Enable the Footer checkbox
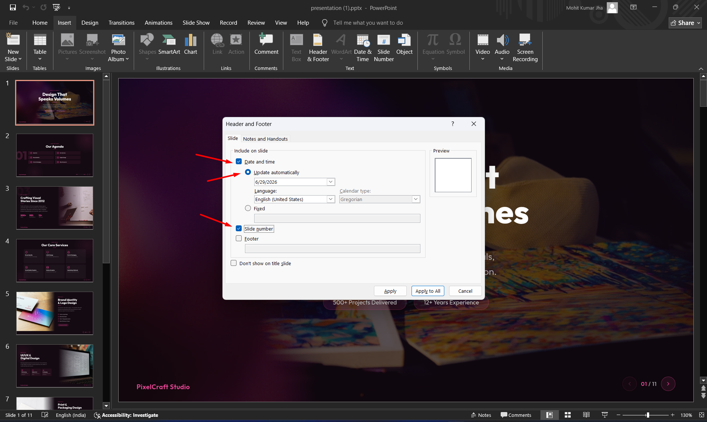Image resolution: width=707 pixels, height=422 pixels. (239, 239)
